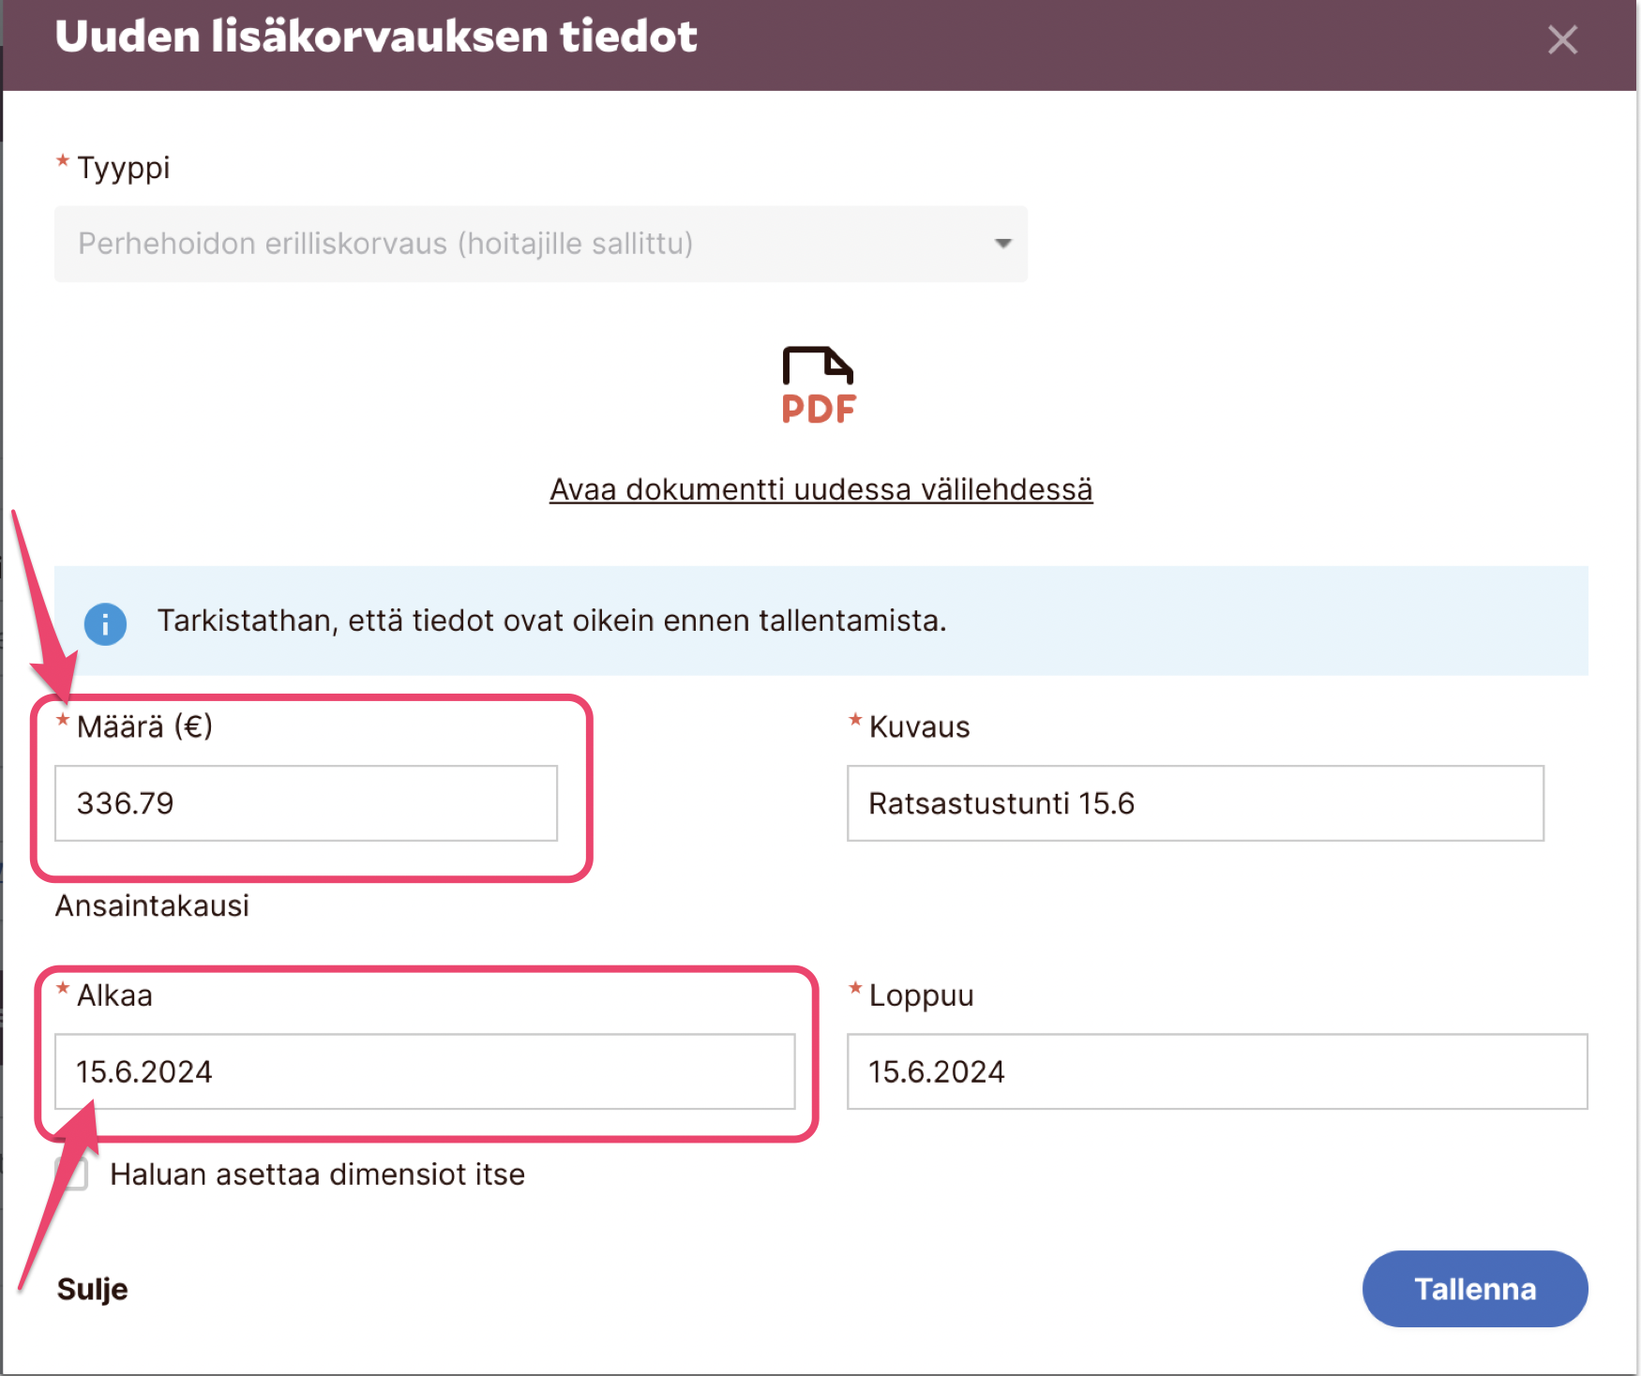Viewport: 1641px width, 1376px height.
Task: Focus the Määrä (€) amount field
Action: [x=306, y=803]
